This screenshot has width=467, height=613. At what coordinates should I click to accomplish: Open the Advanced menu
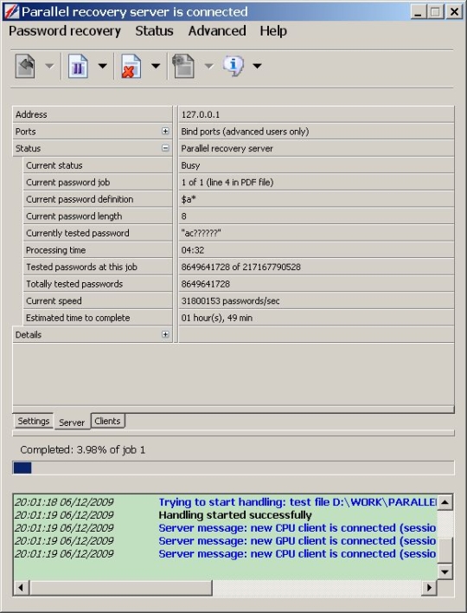pyautogui.click(x=217, y=31)
